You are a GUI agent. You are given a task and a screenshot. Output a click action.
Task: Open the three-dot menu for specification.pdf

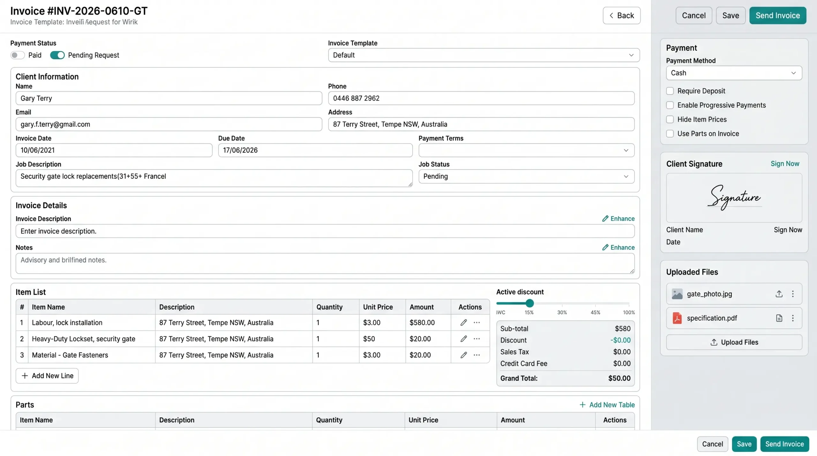(x=793, y=318)
